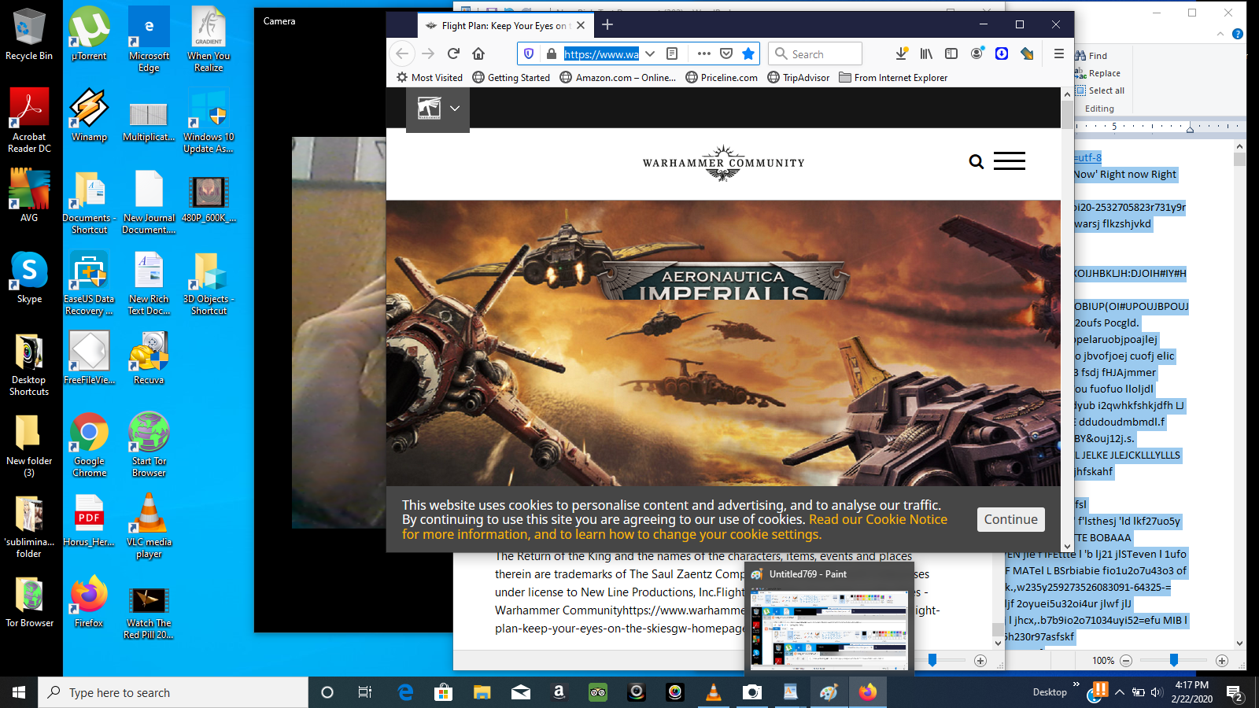Viewport: 1259px width, 708px height.
Task: Adjust WordPad zoom slider
Action: coord(1174,660)
